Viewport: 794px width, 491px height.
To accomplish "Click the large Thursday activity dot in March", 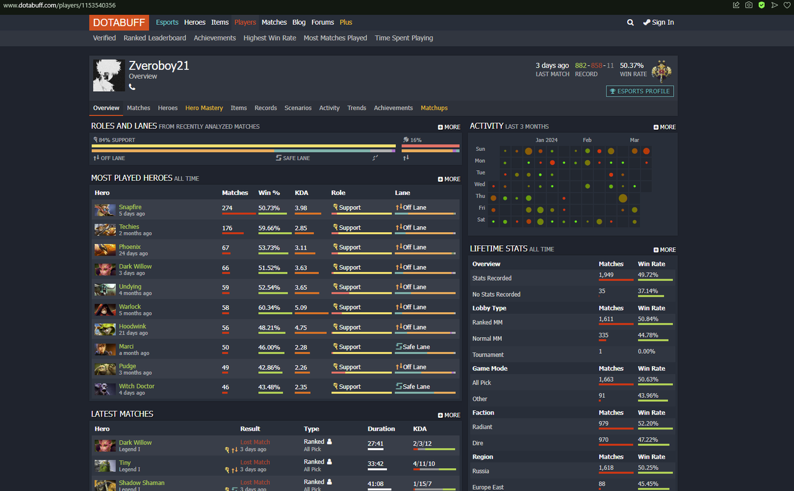I will coord(623,198).
